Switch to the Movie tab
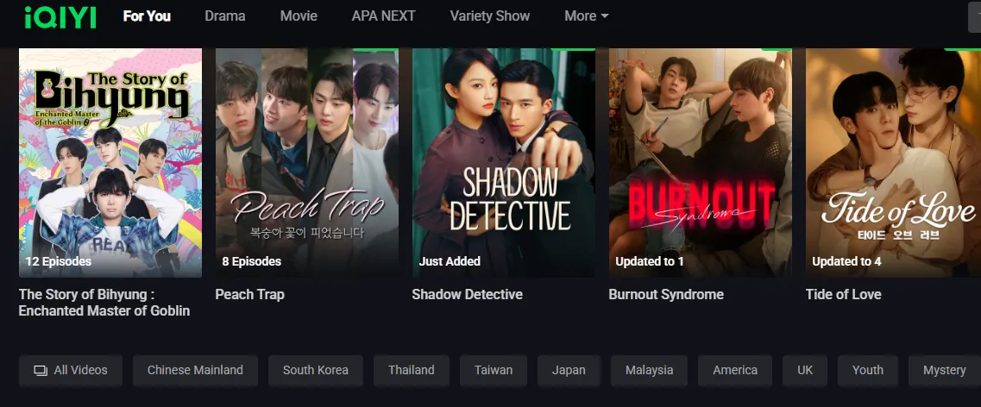The height and width of the screenshot is (407, 981). [x=299, y=16]
